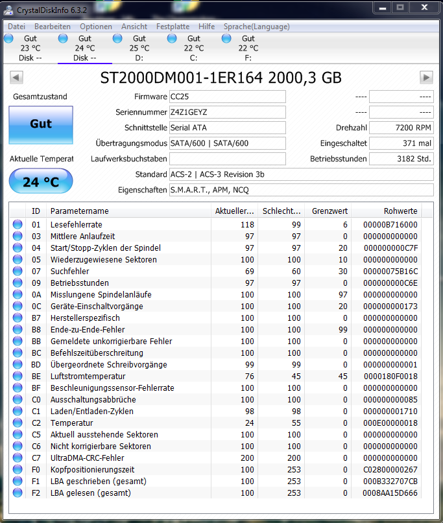Click status orb for LBA geschrieben row

(18, 481)
